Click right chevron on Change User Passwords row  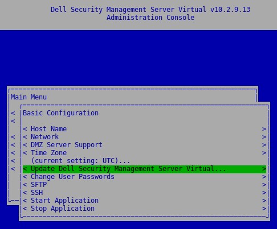(264, 177)
